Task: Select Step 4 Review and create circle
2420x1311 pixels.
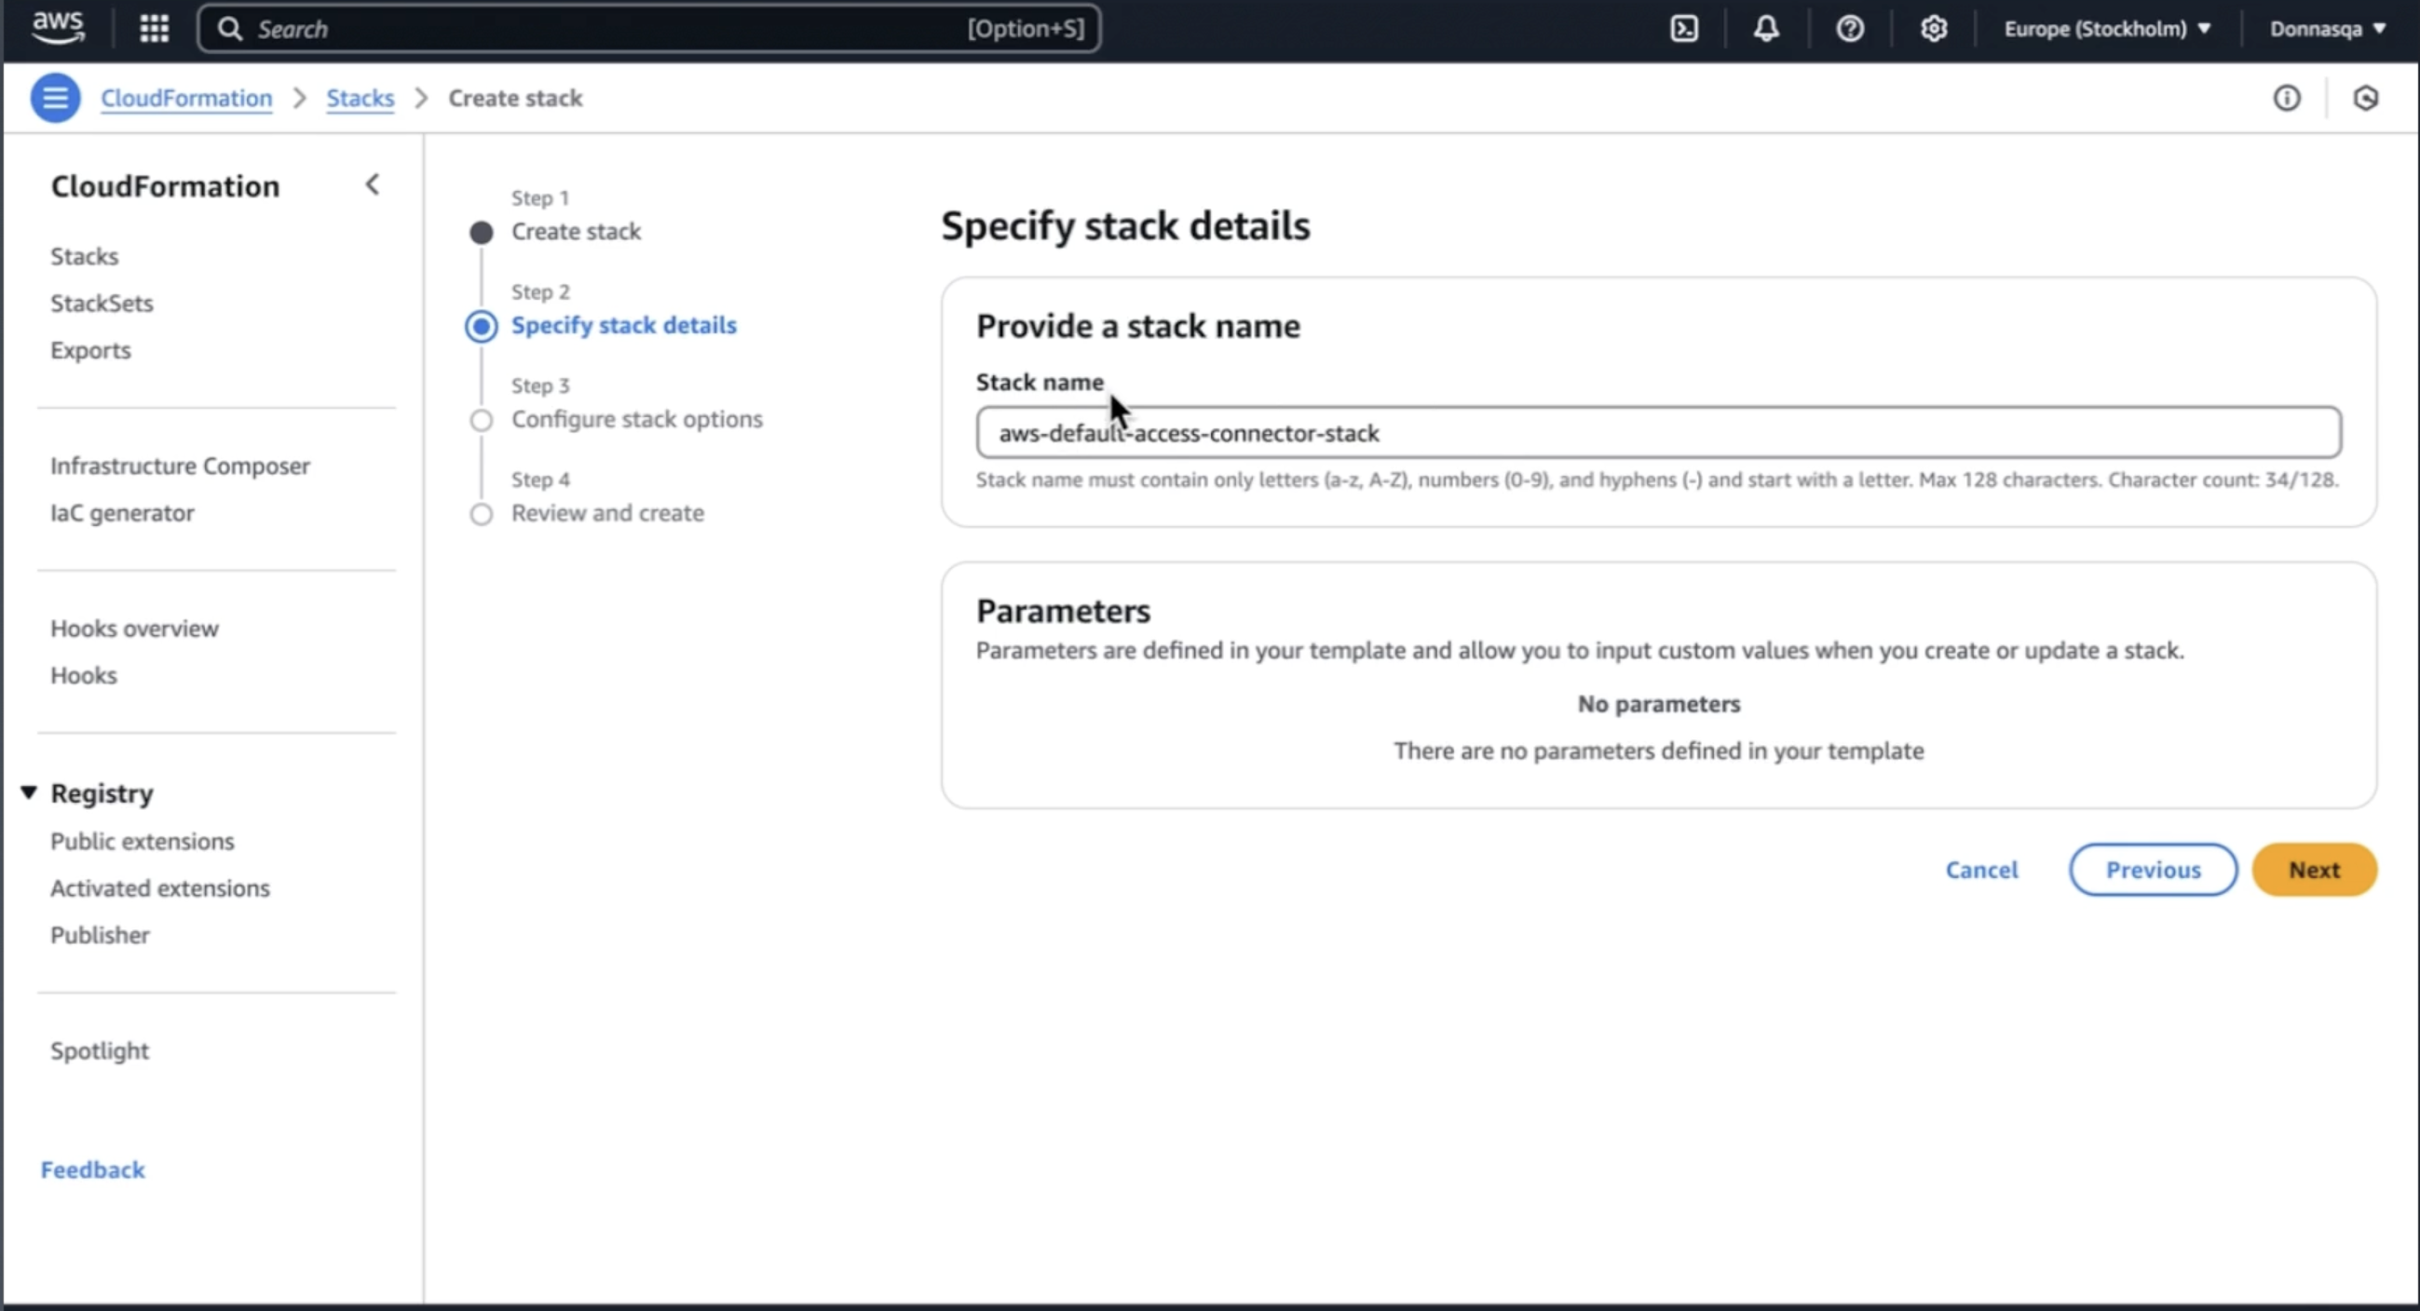Action: pos(481,514)
